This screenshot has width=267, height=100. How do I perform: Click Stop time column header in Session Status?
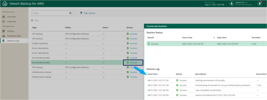point(222,37)
